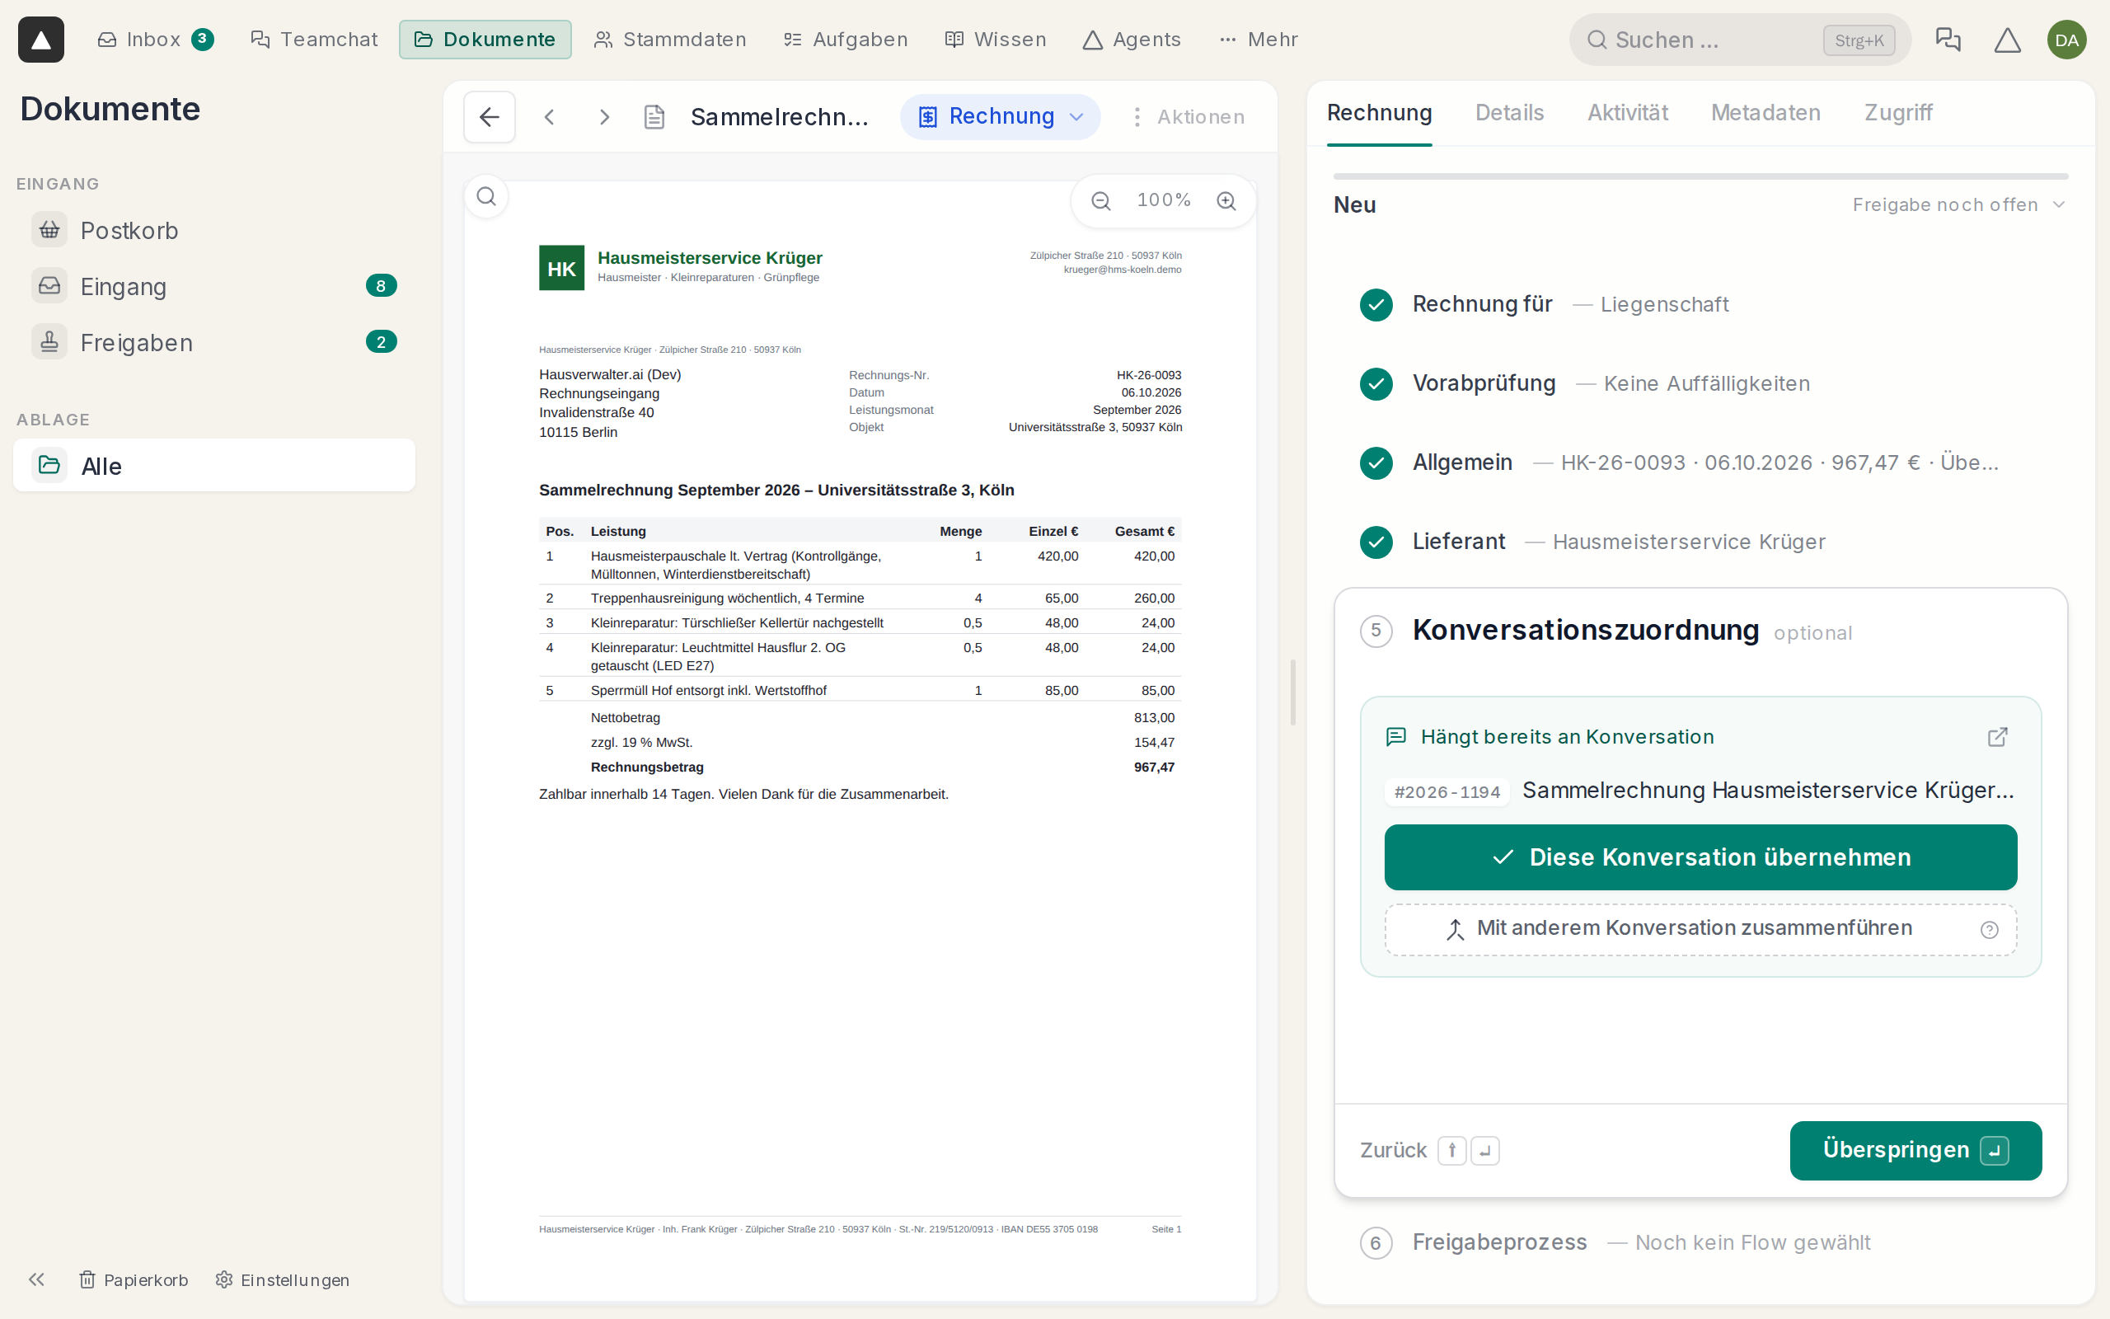Click the Zurück button
The image size is (2110, 1319).
point(1430,1151)
